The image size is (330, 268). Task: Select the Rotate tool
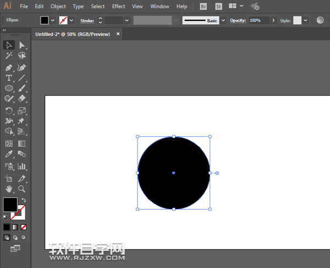coord(9,110)
